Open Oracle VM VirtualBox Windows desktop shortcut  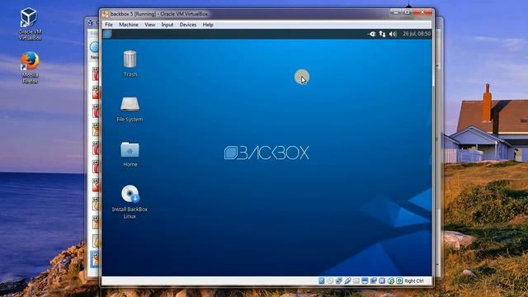[x=30, y=24]
